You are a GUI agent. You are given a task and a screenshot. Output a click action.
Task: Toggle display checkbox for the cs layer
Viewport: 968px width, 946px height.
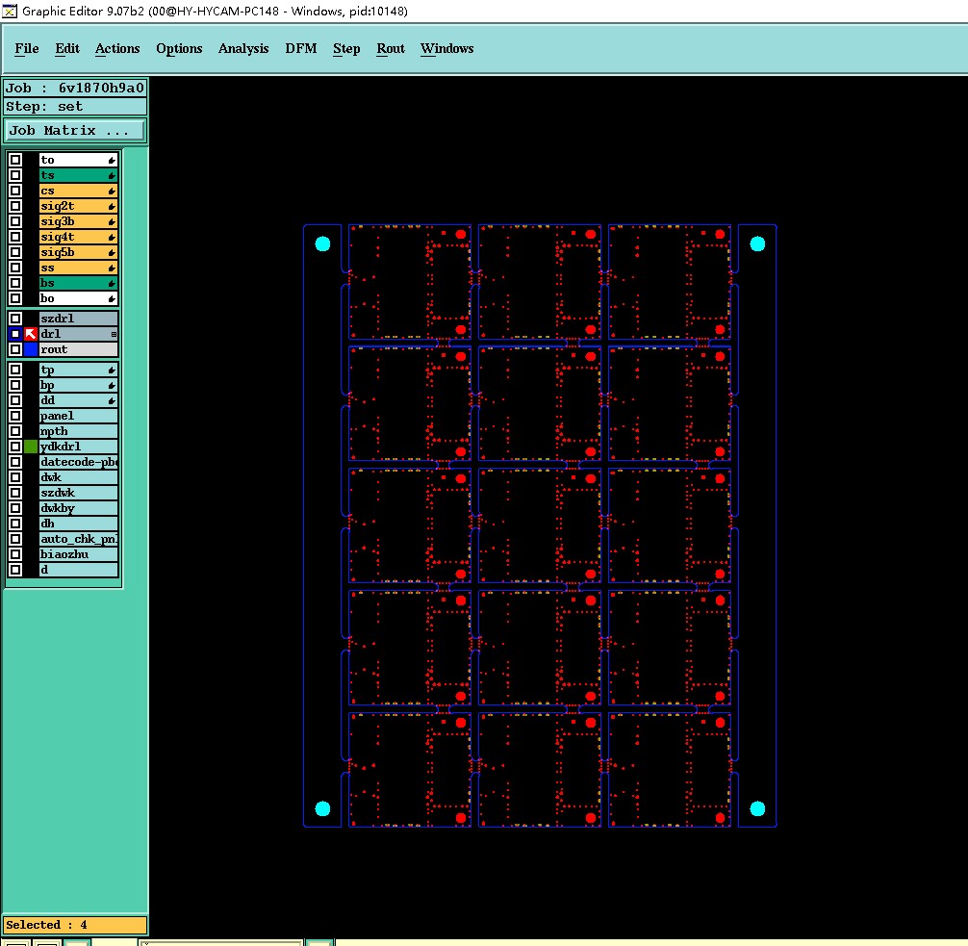coord(15,191)
